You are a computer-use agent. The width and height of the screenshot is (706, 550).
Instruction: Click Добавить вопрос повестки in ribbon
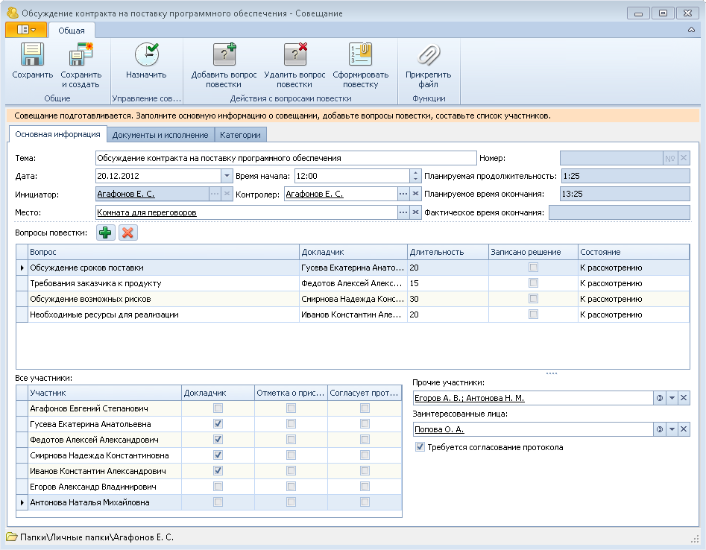point(224,66)
